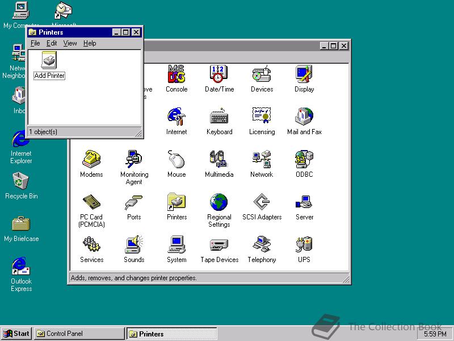454x341 pixels.
Task: Select the Ports control panel icon
Action: tap(134, 202)
